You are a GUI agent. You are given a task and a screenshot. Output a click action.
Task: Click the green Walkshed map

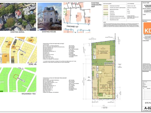(x=18, y=80)
